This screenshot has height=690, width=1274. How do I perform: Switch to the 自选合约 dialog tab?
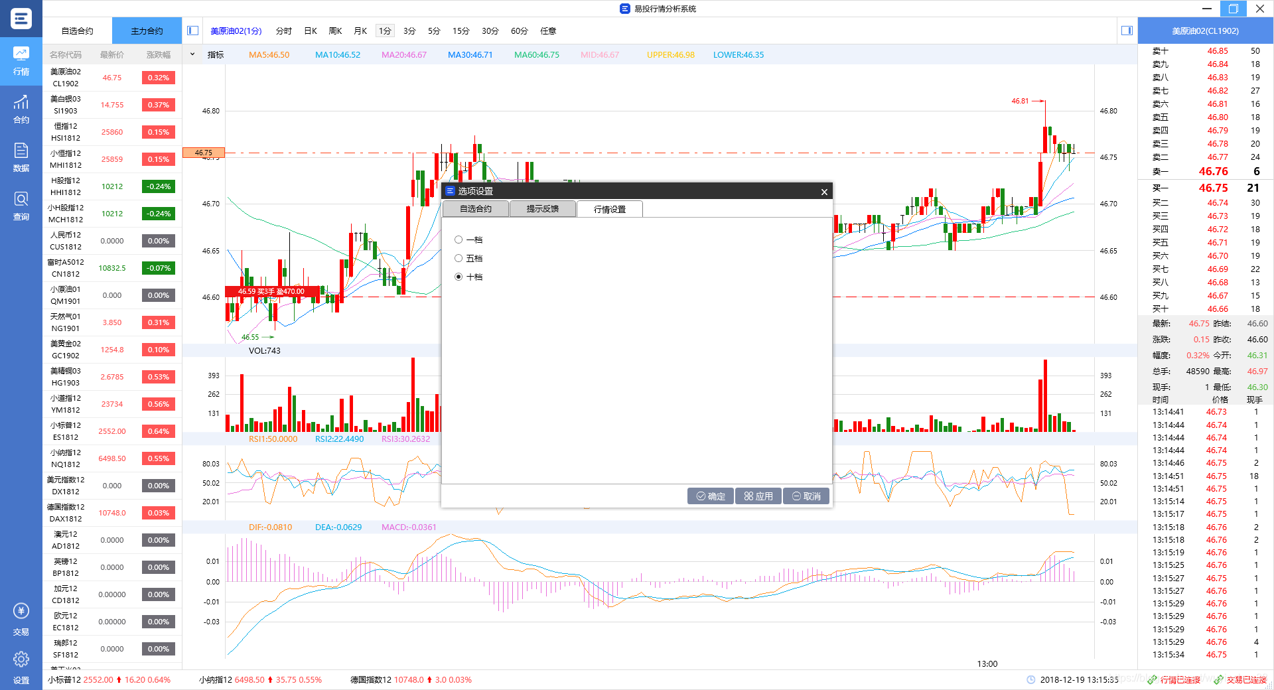click(x=476, y=209)
